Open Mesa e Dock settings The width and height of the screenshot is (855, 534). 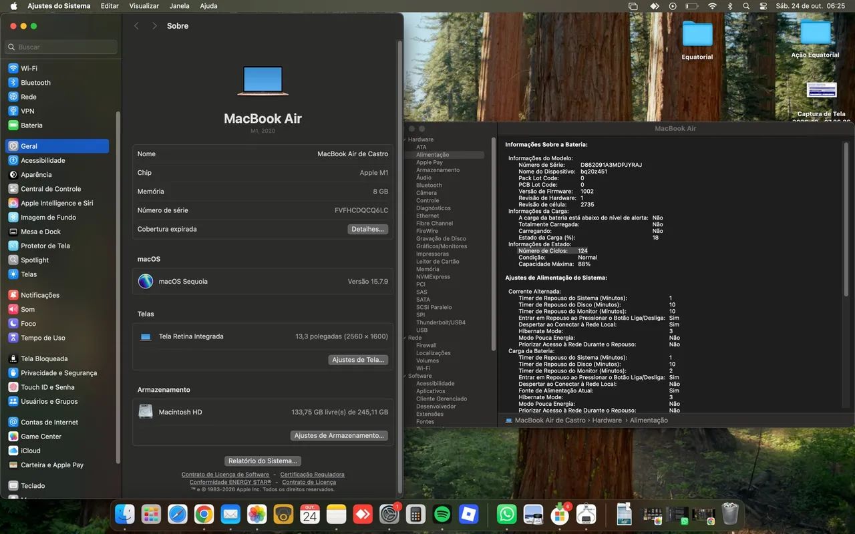pyautogui.click(x=57, y=232)
